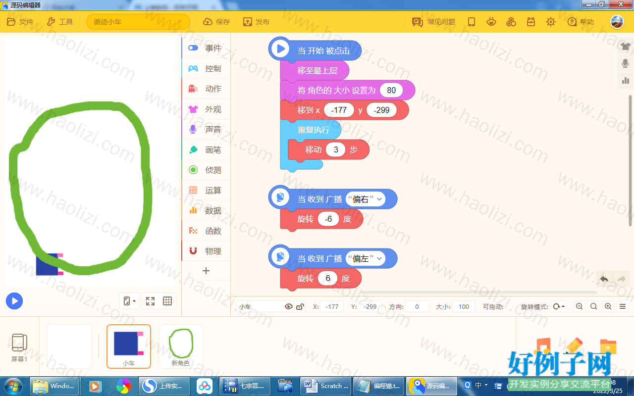The image size is (634, 396).
Task: Click the value 80 in the size block
Action: 391,90
